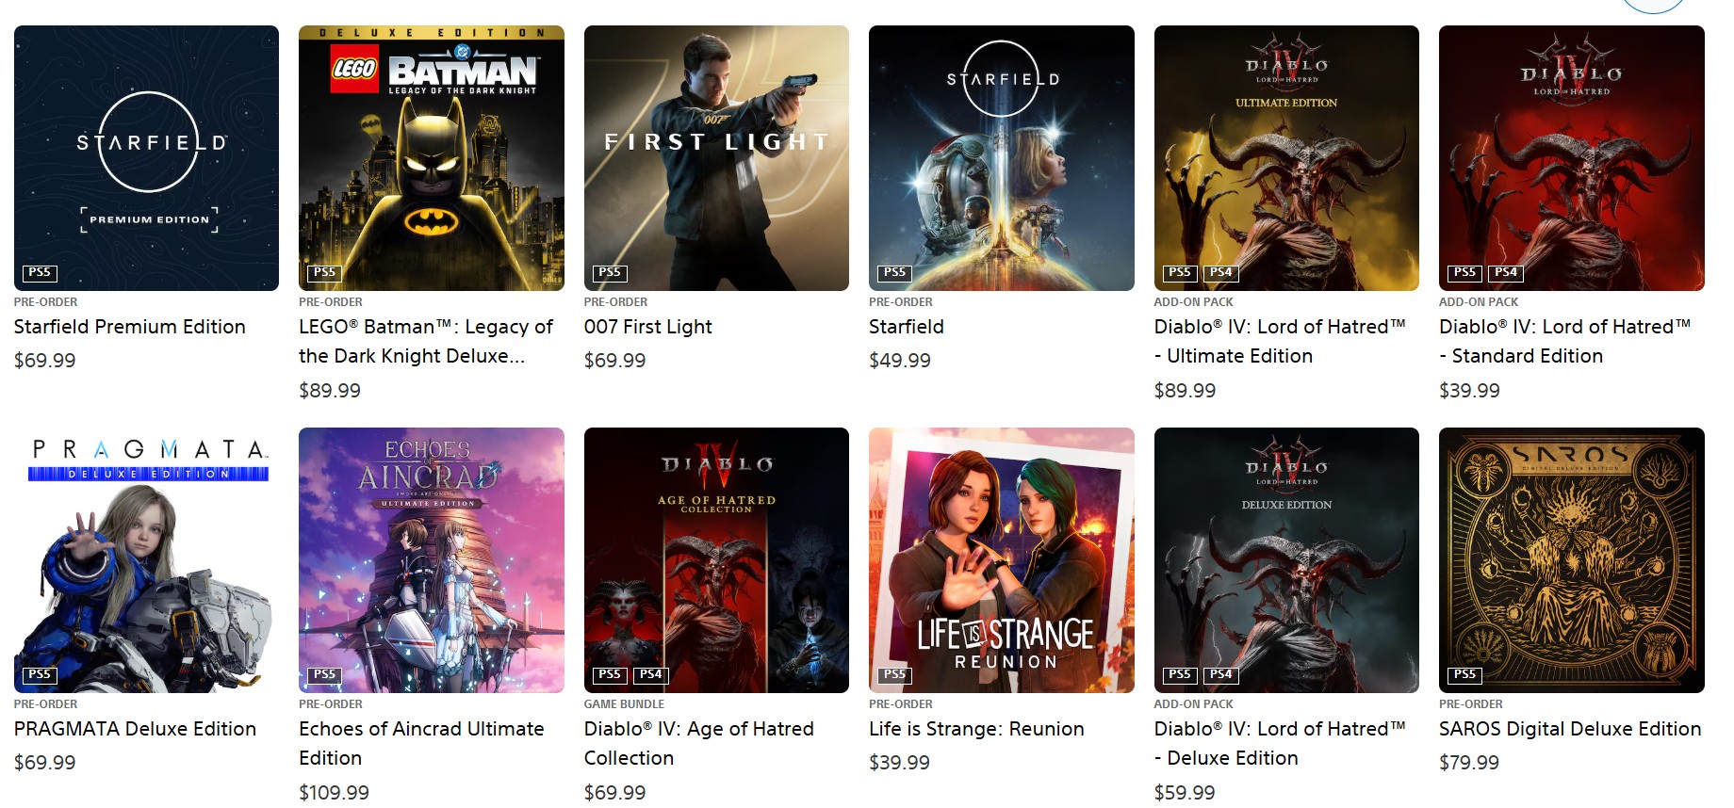Click the Starfield Premium Edition title link

(130, 327)
